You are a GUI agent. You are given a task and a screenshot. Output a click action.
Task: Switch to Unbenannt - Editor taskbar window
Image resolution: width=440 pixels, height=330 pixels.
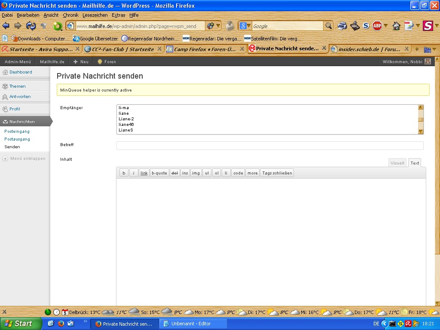click(x=193, y=324)
